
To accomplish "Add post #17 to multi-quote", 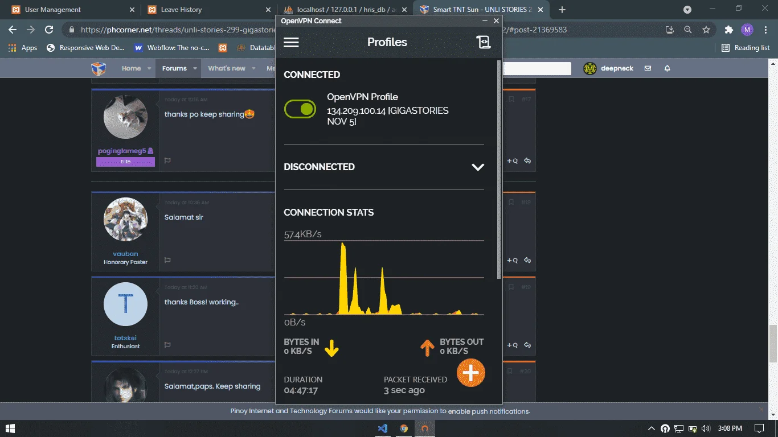I will coord(513,161).
